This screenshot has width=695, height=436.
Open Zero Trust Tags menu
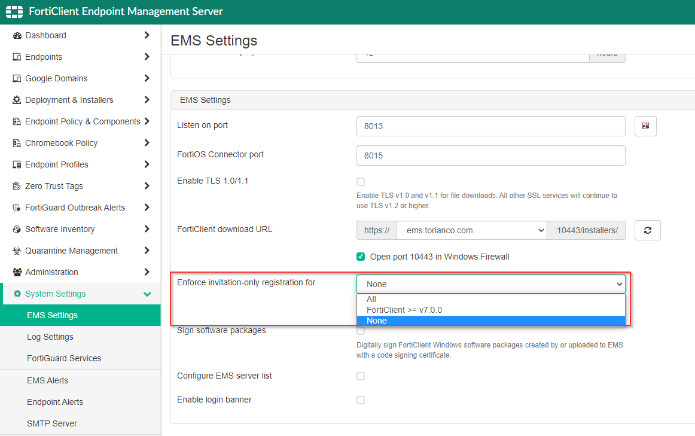80,186
